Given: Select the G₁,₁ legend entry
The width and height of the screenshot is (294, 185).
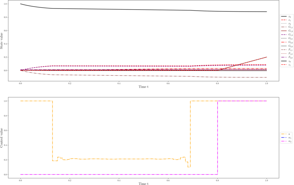Looking at the screenshot, I should [x=287, y=27].
